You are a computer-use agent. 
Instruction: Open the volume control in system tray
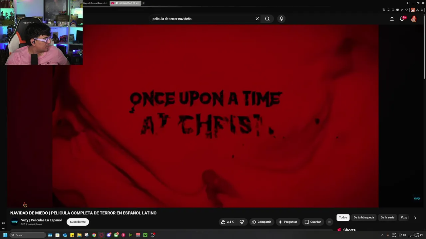pyautogui.click(x=404, y=235)
